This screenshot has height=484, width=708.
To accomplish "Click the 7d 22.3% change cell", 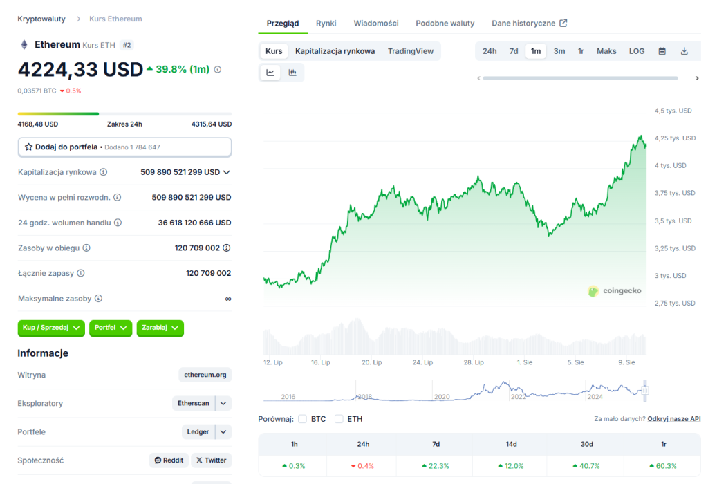I will (x=436, y=466).
